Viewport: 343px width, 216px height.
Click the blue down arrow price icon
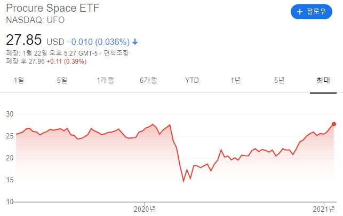coord(135,42)
